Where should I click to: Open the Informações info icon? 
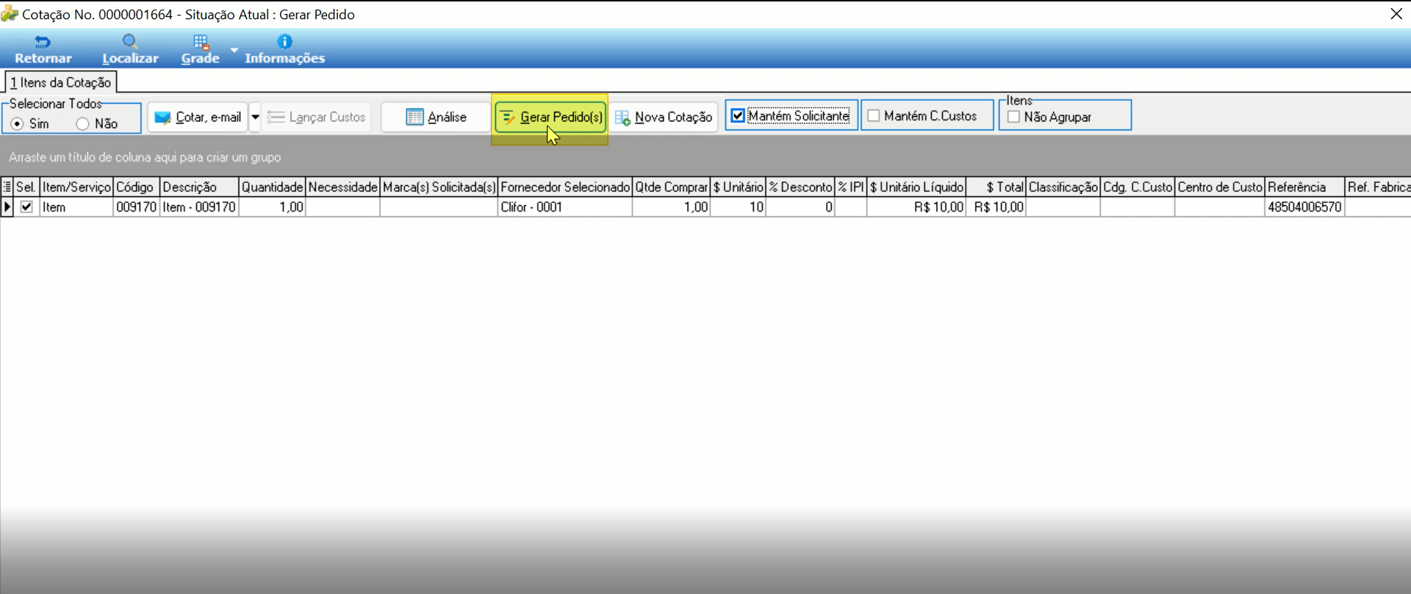[x=284, y=49]
